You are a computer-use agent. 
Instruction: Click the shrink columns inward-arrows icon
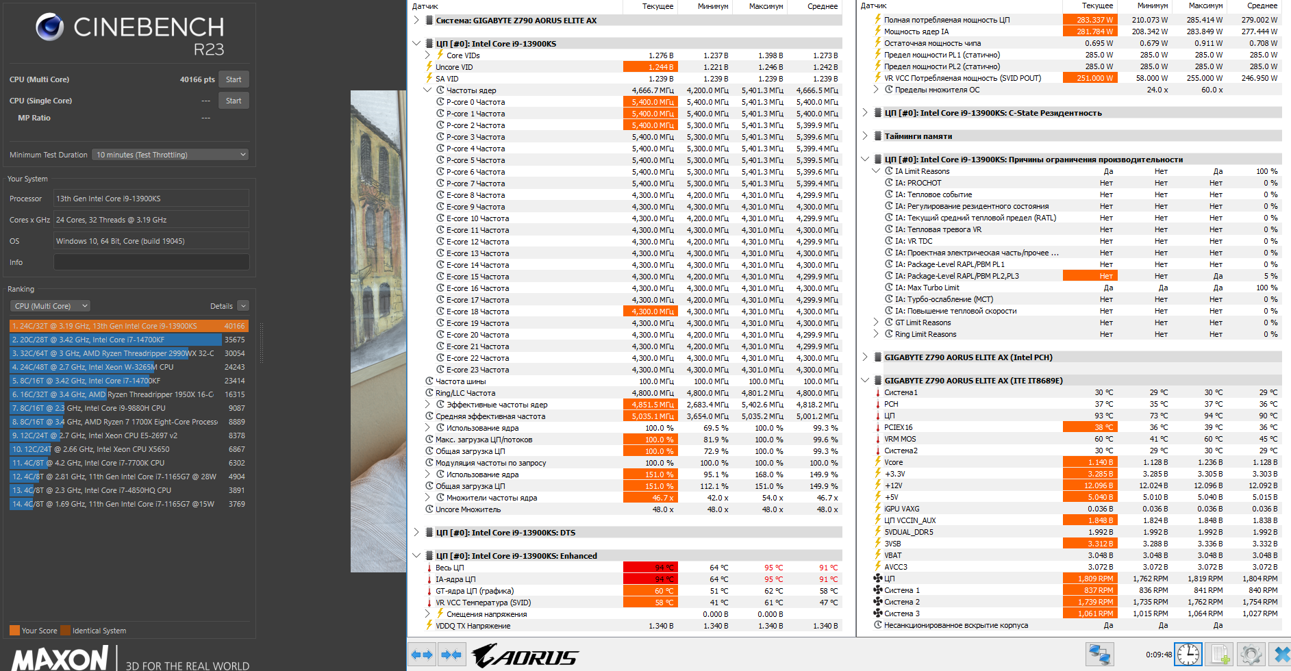[x=451, y=655]
